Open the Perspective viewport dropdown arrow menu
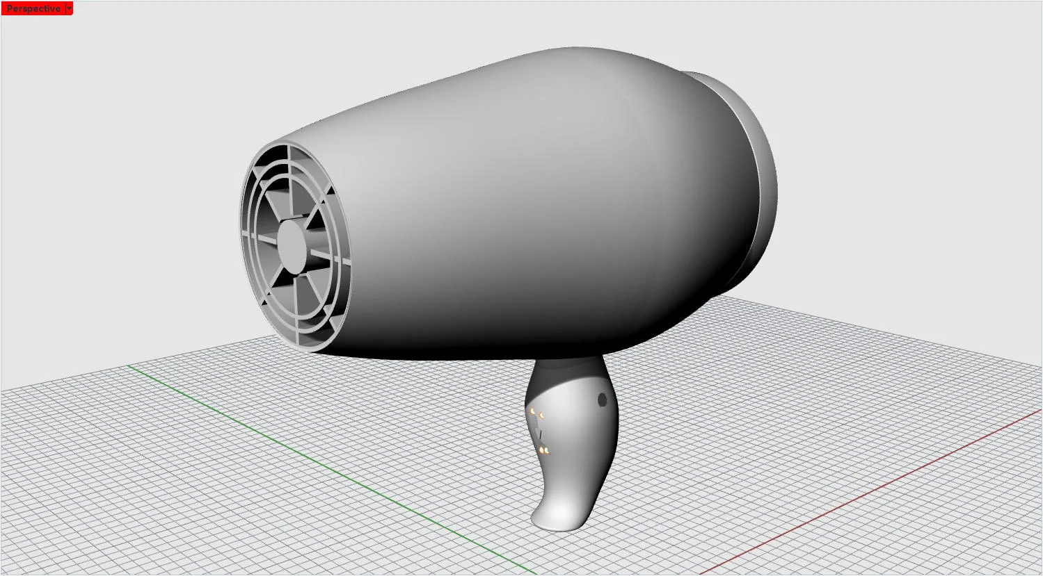This screenshot has height=576, width=1043. click(69, 8)
